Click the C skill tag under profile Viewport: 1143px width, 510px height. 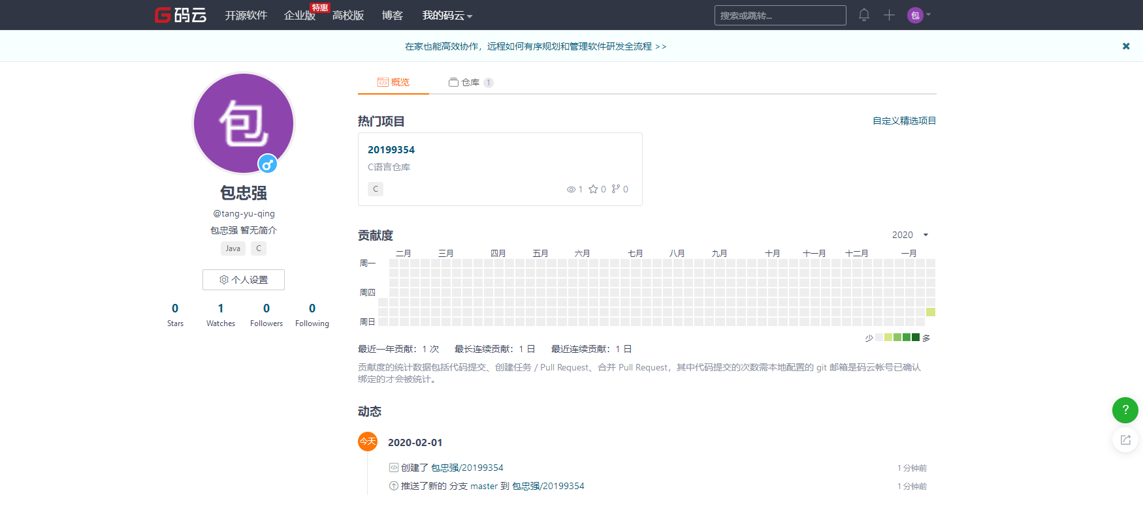(259, 248)
